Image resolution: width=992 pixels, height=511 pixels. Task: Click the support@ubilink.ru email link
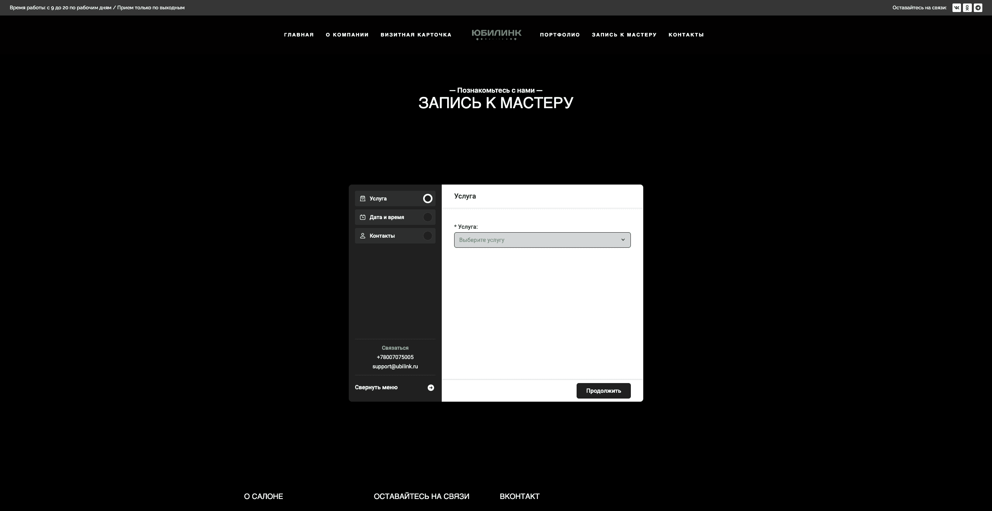click(x=395, y=366)
